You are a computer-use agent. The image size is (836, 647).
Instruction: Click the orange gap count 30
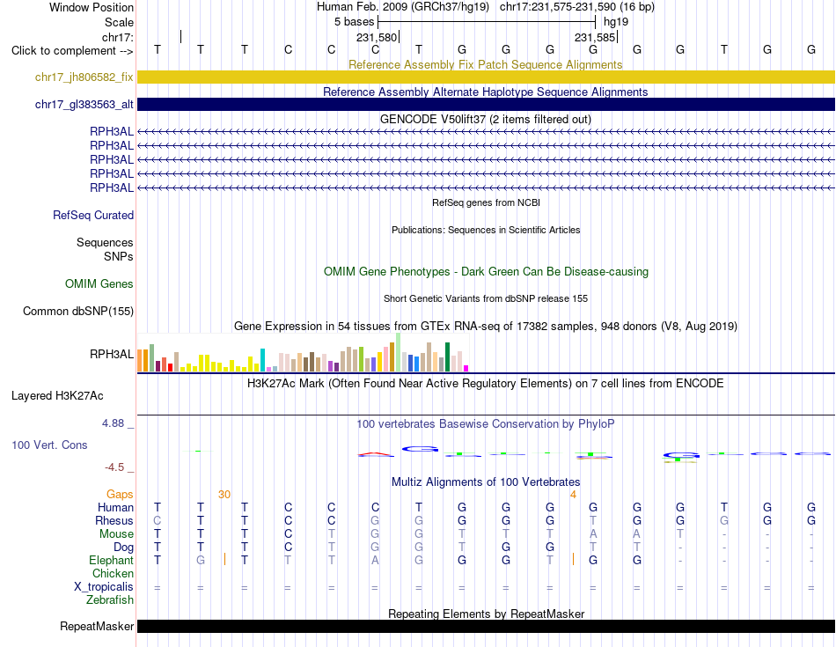coord(224,495)
